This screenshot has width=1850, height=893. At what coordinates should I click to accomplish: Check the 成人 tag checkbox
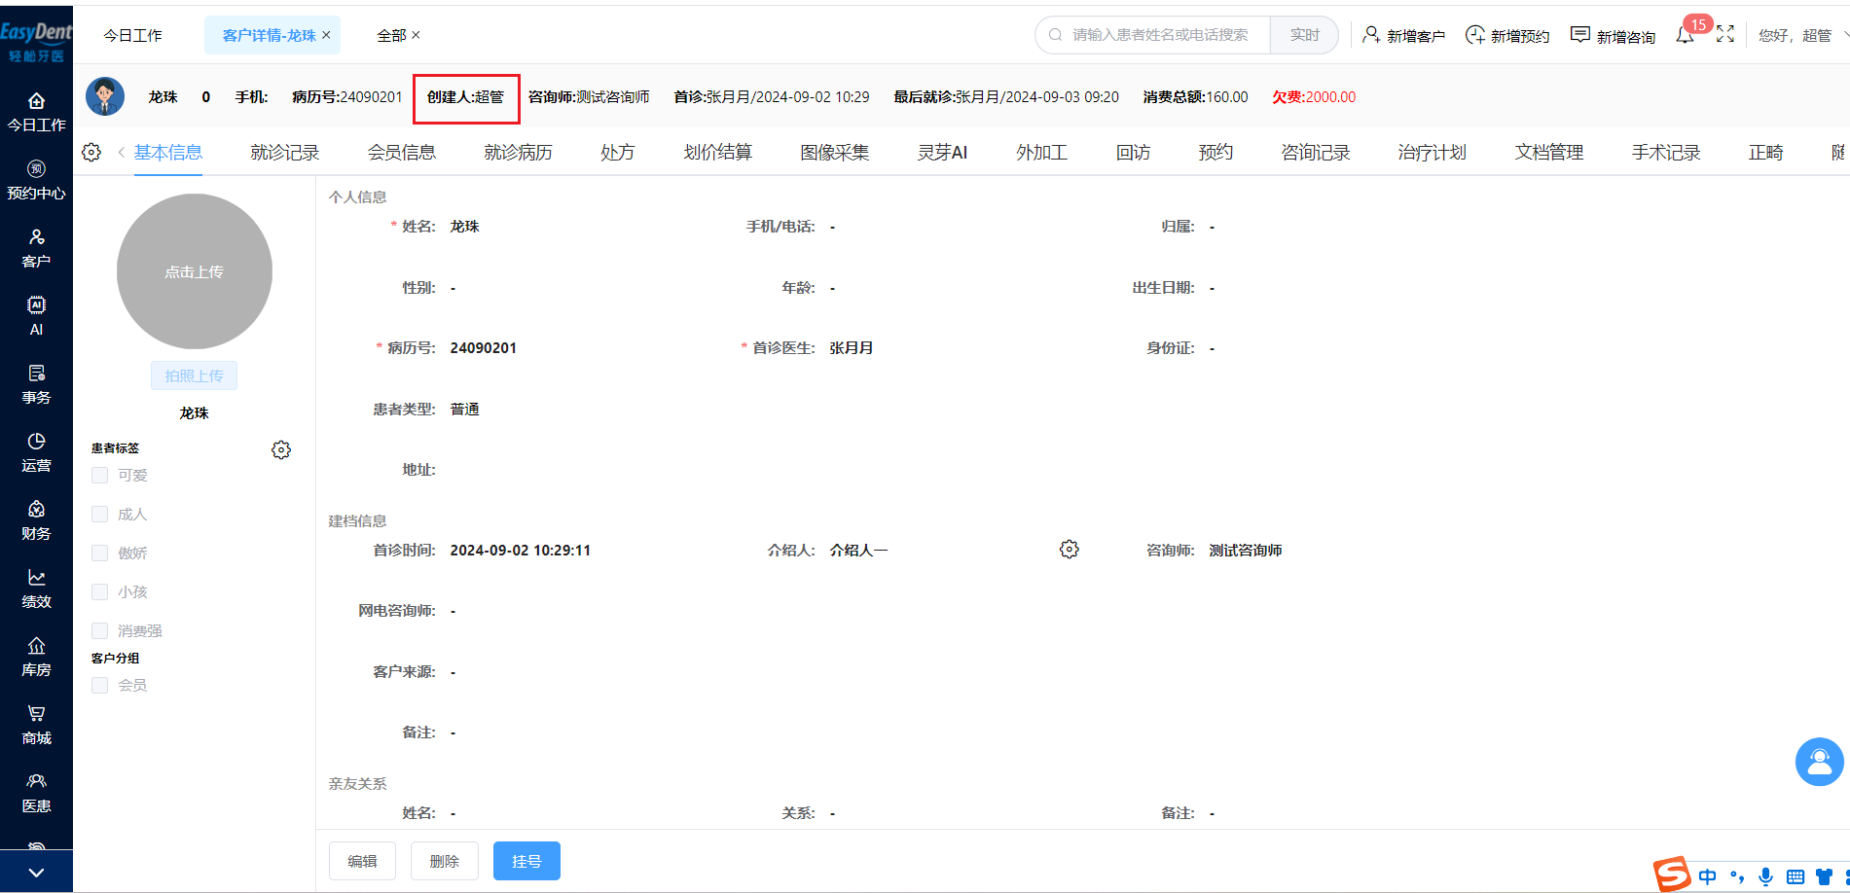[99, 514]
